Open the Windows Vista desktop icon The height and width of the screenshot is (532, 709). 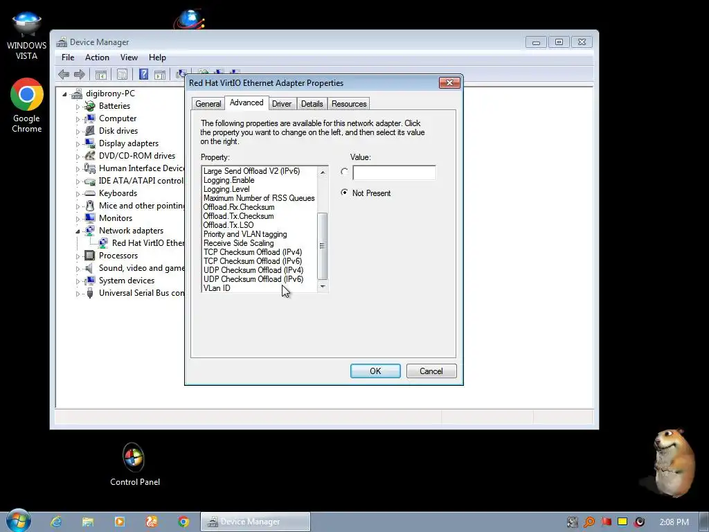click(27, 37)
